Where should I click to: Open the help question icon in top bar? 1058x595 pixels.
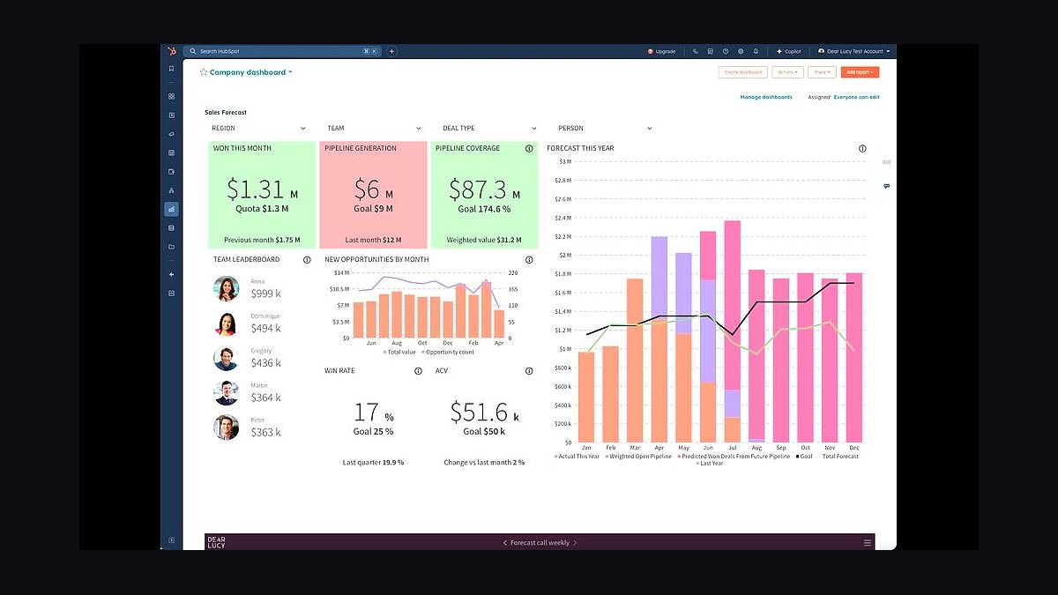coord(726,51)
